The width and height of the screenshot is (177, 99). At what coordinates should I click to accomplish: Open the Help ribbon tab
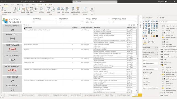[33, 5]
